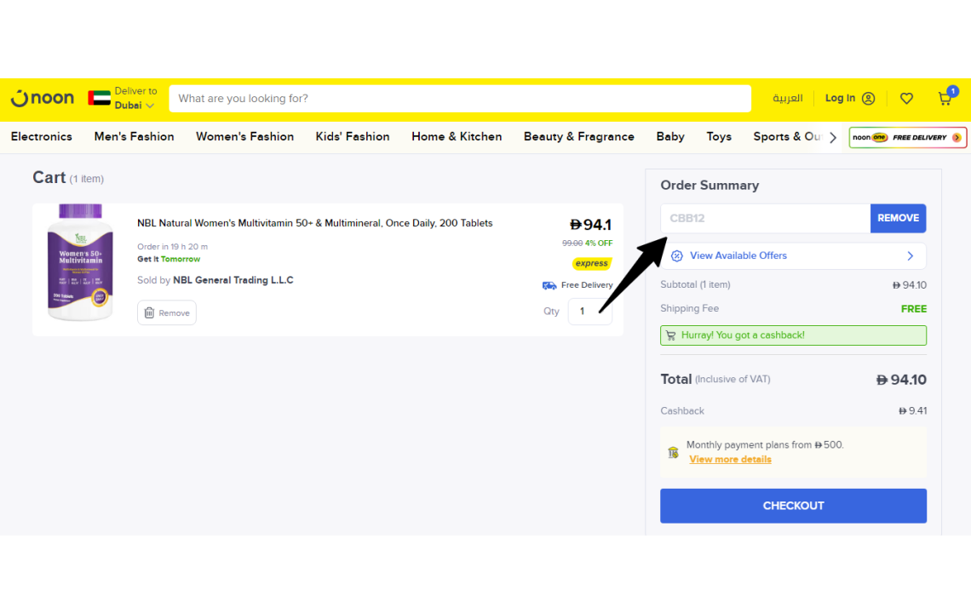Click the offers percent badge icon
Screen dimensions: 971x613
677,255
